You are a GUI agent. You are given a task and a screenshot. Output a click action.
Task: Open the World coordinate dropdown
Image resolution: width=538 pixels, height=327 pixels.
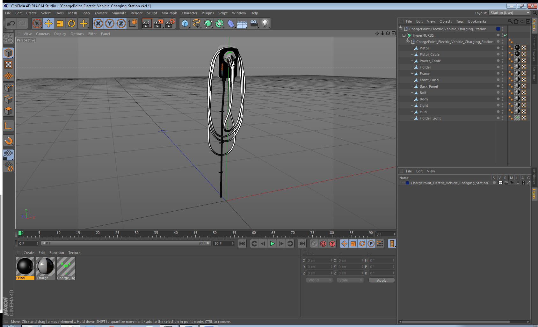point(319,280)
